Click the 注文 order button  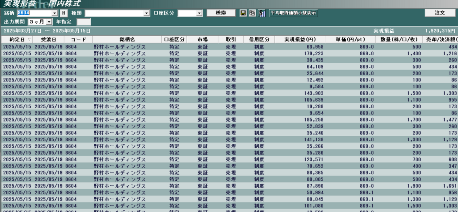point(440,13)
